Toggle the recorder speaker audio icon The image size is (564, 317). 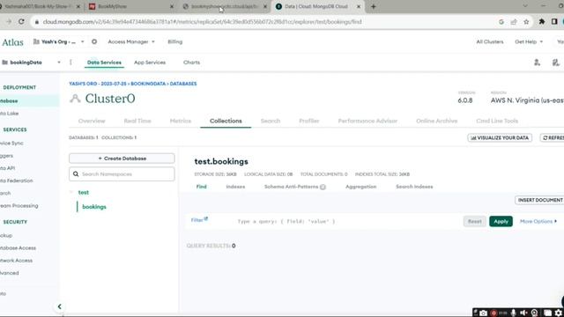523,313
